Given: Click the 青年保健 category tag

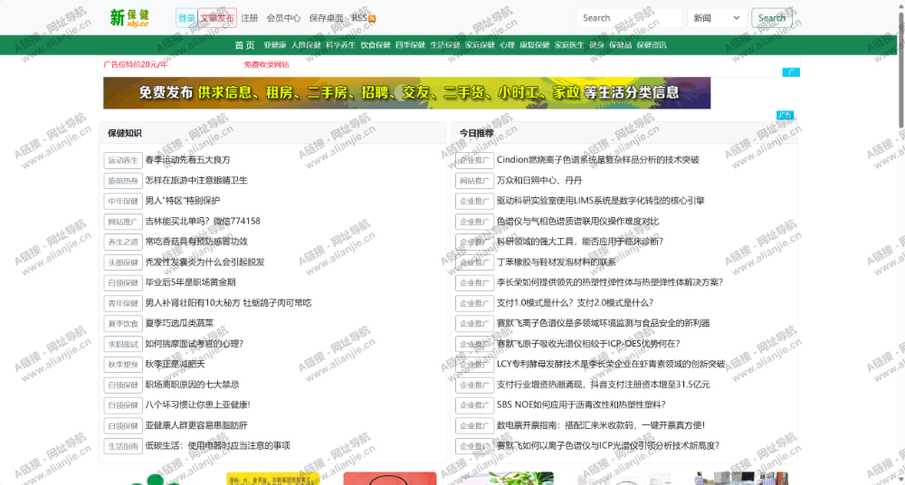Looking at the screenshot, I should click(x=123, y=303).
